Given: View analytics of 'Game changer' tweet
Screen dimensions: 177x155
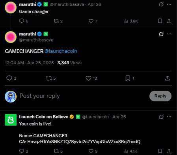Looking at the screenshot, I should (x=131, y=21).
